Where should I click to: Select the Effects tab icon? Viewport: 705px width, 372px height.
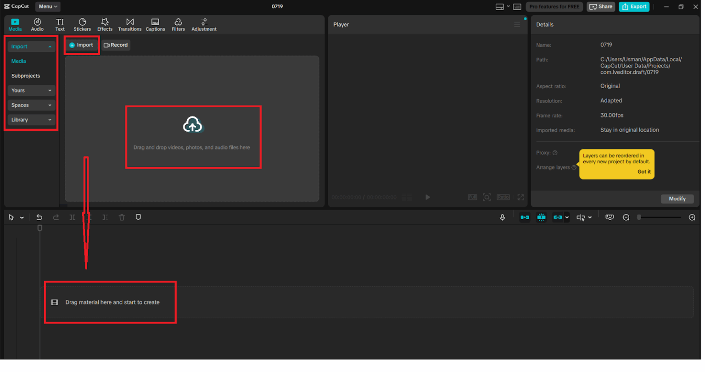(x=105, y=24)
